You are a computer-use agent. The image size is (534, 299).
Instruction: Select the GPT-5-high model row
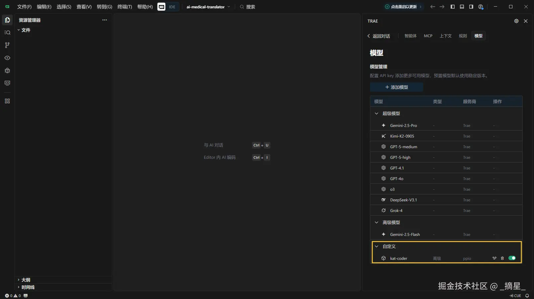(446, 157)
